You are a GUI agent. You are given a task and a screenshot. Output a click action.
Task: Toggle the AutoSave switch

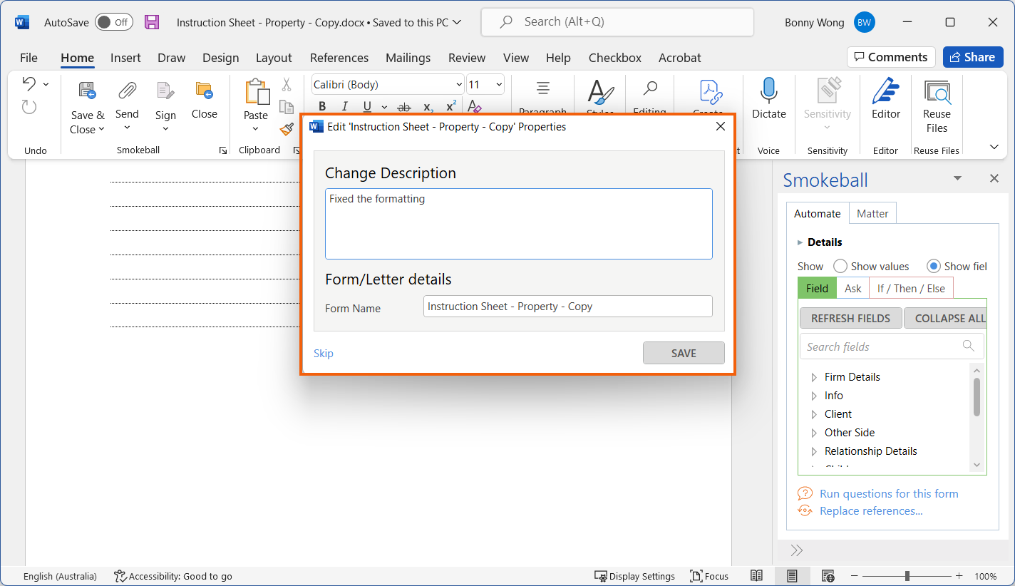(114, 22)
